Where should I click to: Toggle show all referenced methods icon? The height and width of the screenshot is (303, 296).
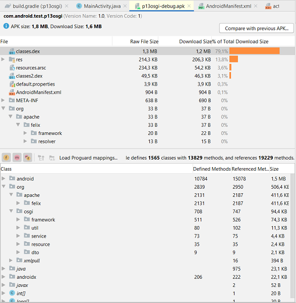point(28,158)
